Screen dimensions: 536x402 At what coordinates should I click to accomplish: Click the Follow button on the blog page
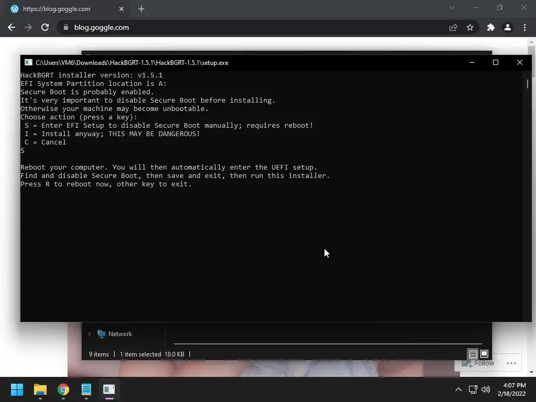tap(478, 363)
